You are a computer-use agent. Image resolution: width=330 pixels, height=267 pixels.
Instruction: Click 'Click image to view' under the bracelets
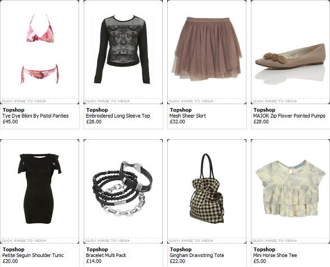coord(107,241)
